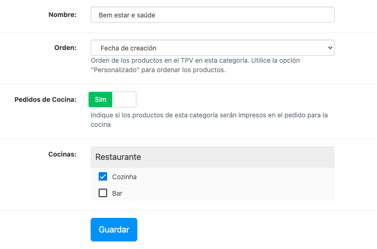Click the Cozinha checkbox label text
The image size is (377, 249).
125,177
